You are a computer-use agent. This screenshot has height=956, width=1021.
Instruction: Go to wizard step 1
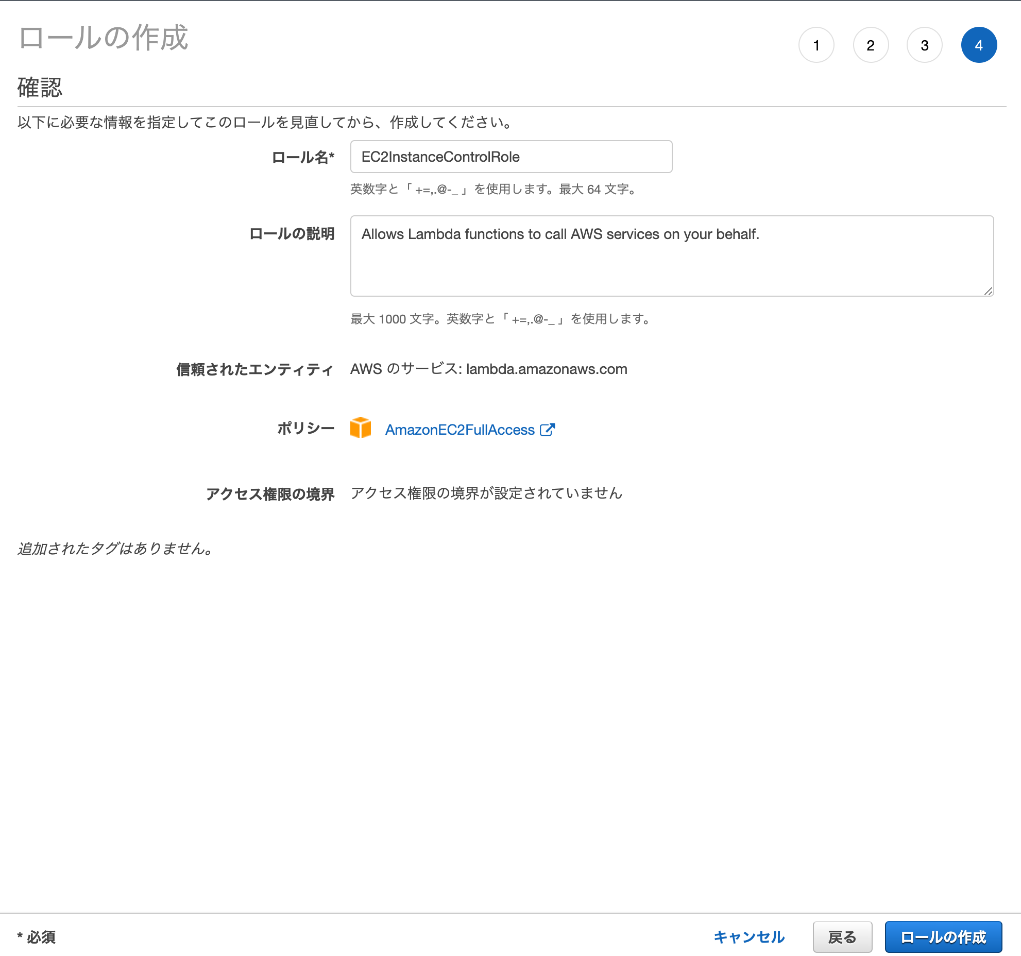point(816,45)
